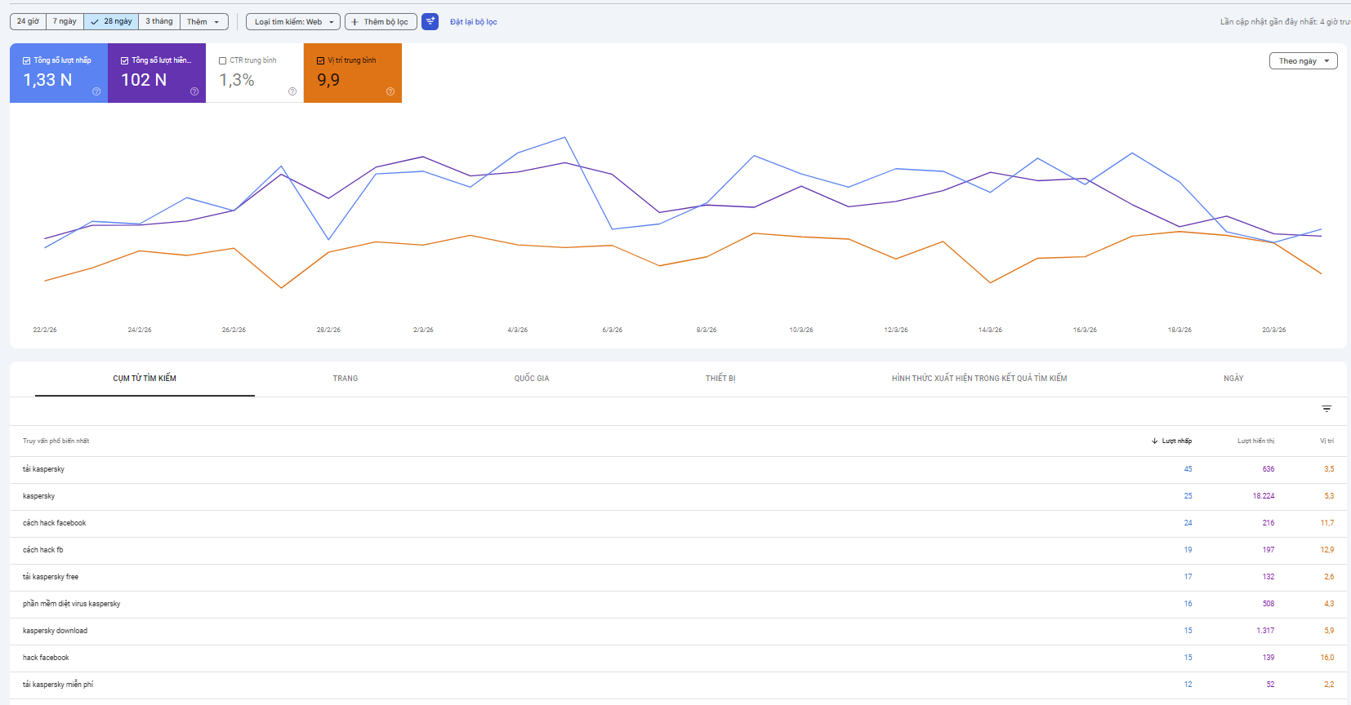Viewport: 1351px width, 705px height.
Task: Open the table filter rows icon
Action: click(x=1326, y=409)
